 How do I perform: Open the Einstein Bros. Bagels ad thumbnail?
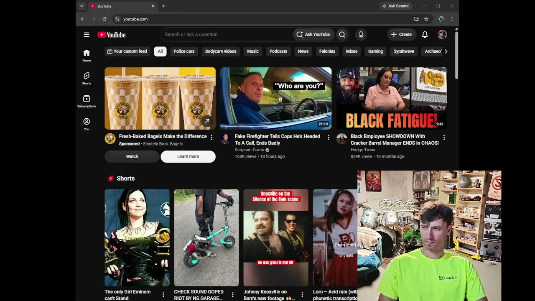coord(160,98)
